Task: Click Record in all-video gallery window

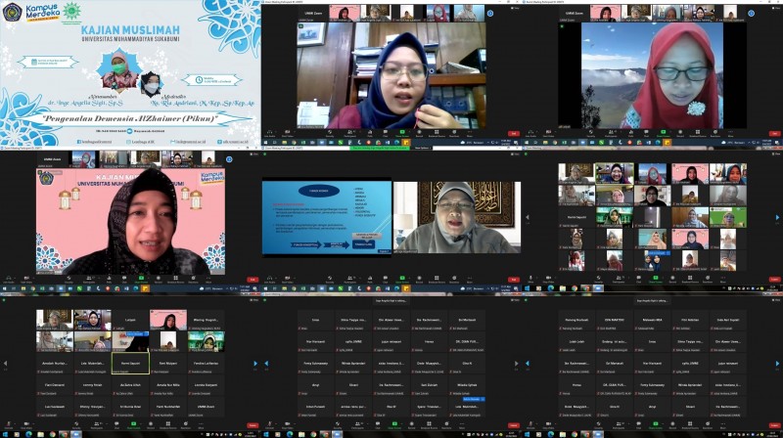Action: tap(672, 280)
